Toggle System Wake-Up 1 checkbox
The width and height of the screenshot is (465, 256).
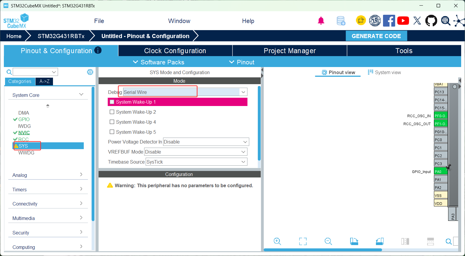[112, 102]
